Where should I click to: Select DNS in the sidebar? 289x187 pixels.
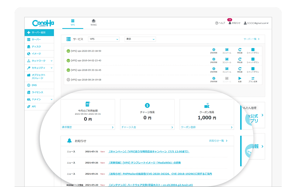34,85
